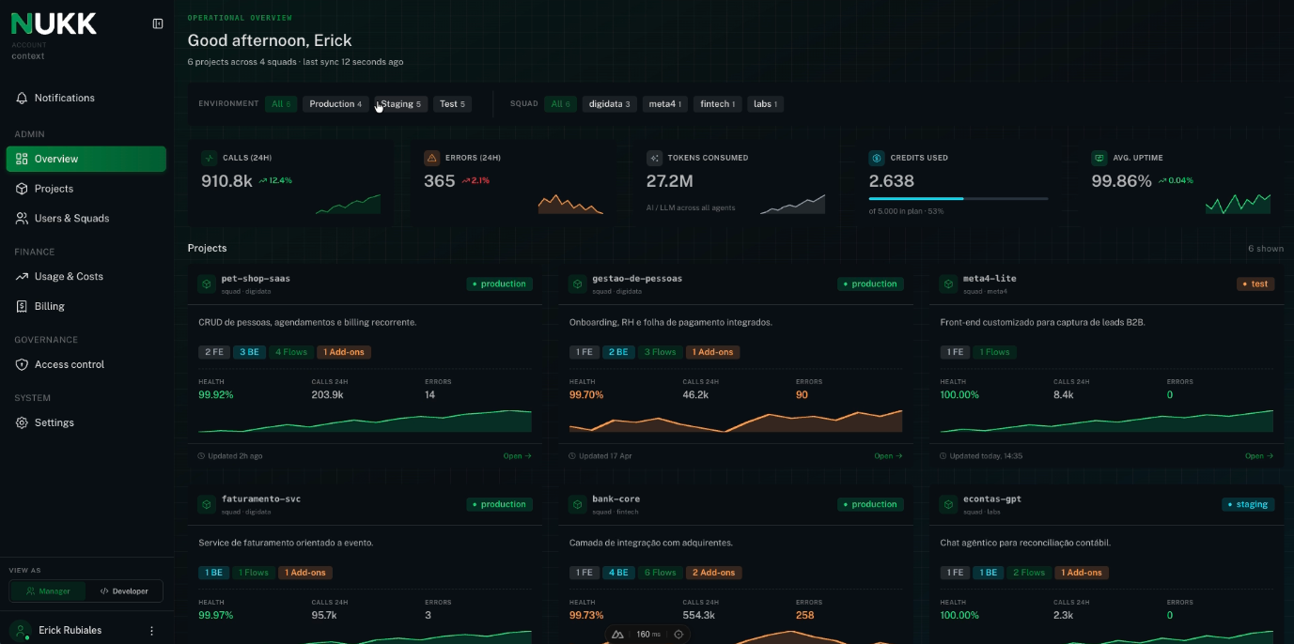Click the '6 shown' projects count
This screenshot has width=1294, height=644.
coord(1266,249)
